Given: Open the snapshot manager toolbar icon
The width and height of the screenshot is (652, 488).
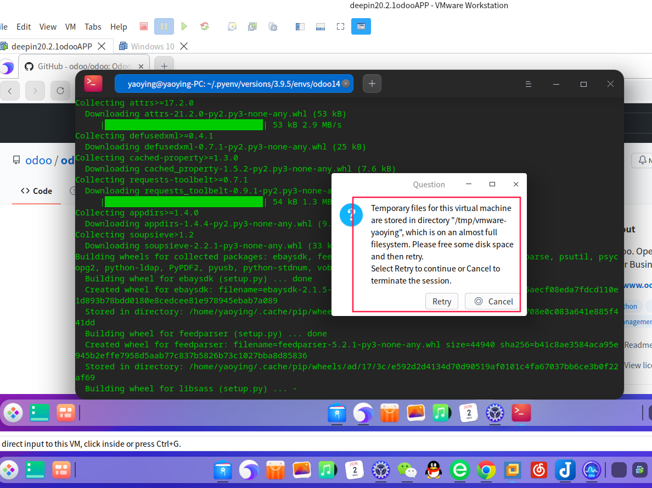Looking at the screenshot, I should click(x=273, y=26).
